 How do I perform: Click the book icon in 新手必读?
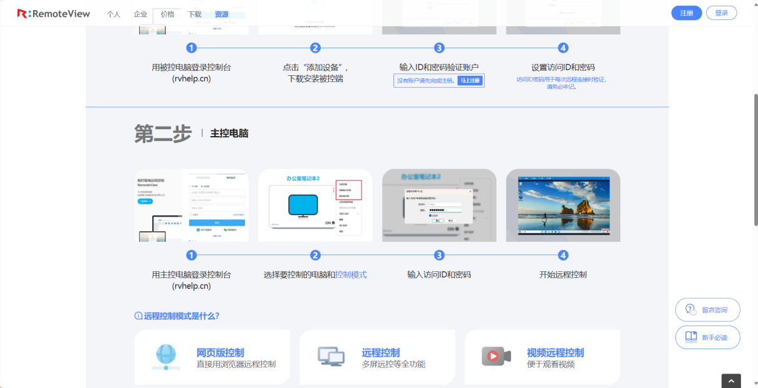tap(691, 337)
